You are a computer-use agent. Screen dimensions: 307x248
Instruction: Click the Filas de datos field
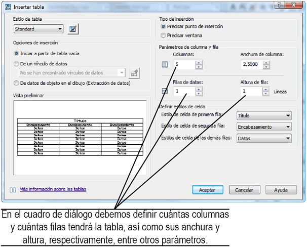point(184,91)
